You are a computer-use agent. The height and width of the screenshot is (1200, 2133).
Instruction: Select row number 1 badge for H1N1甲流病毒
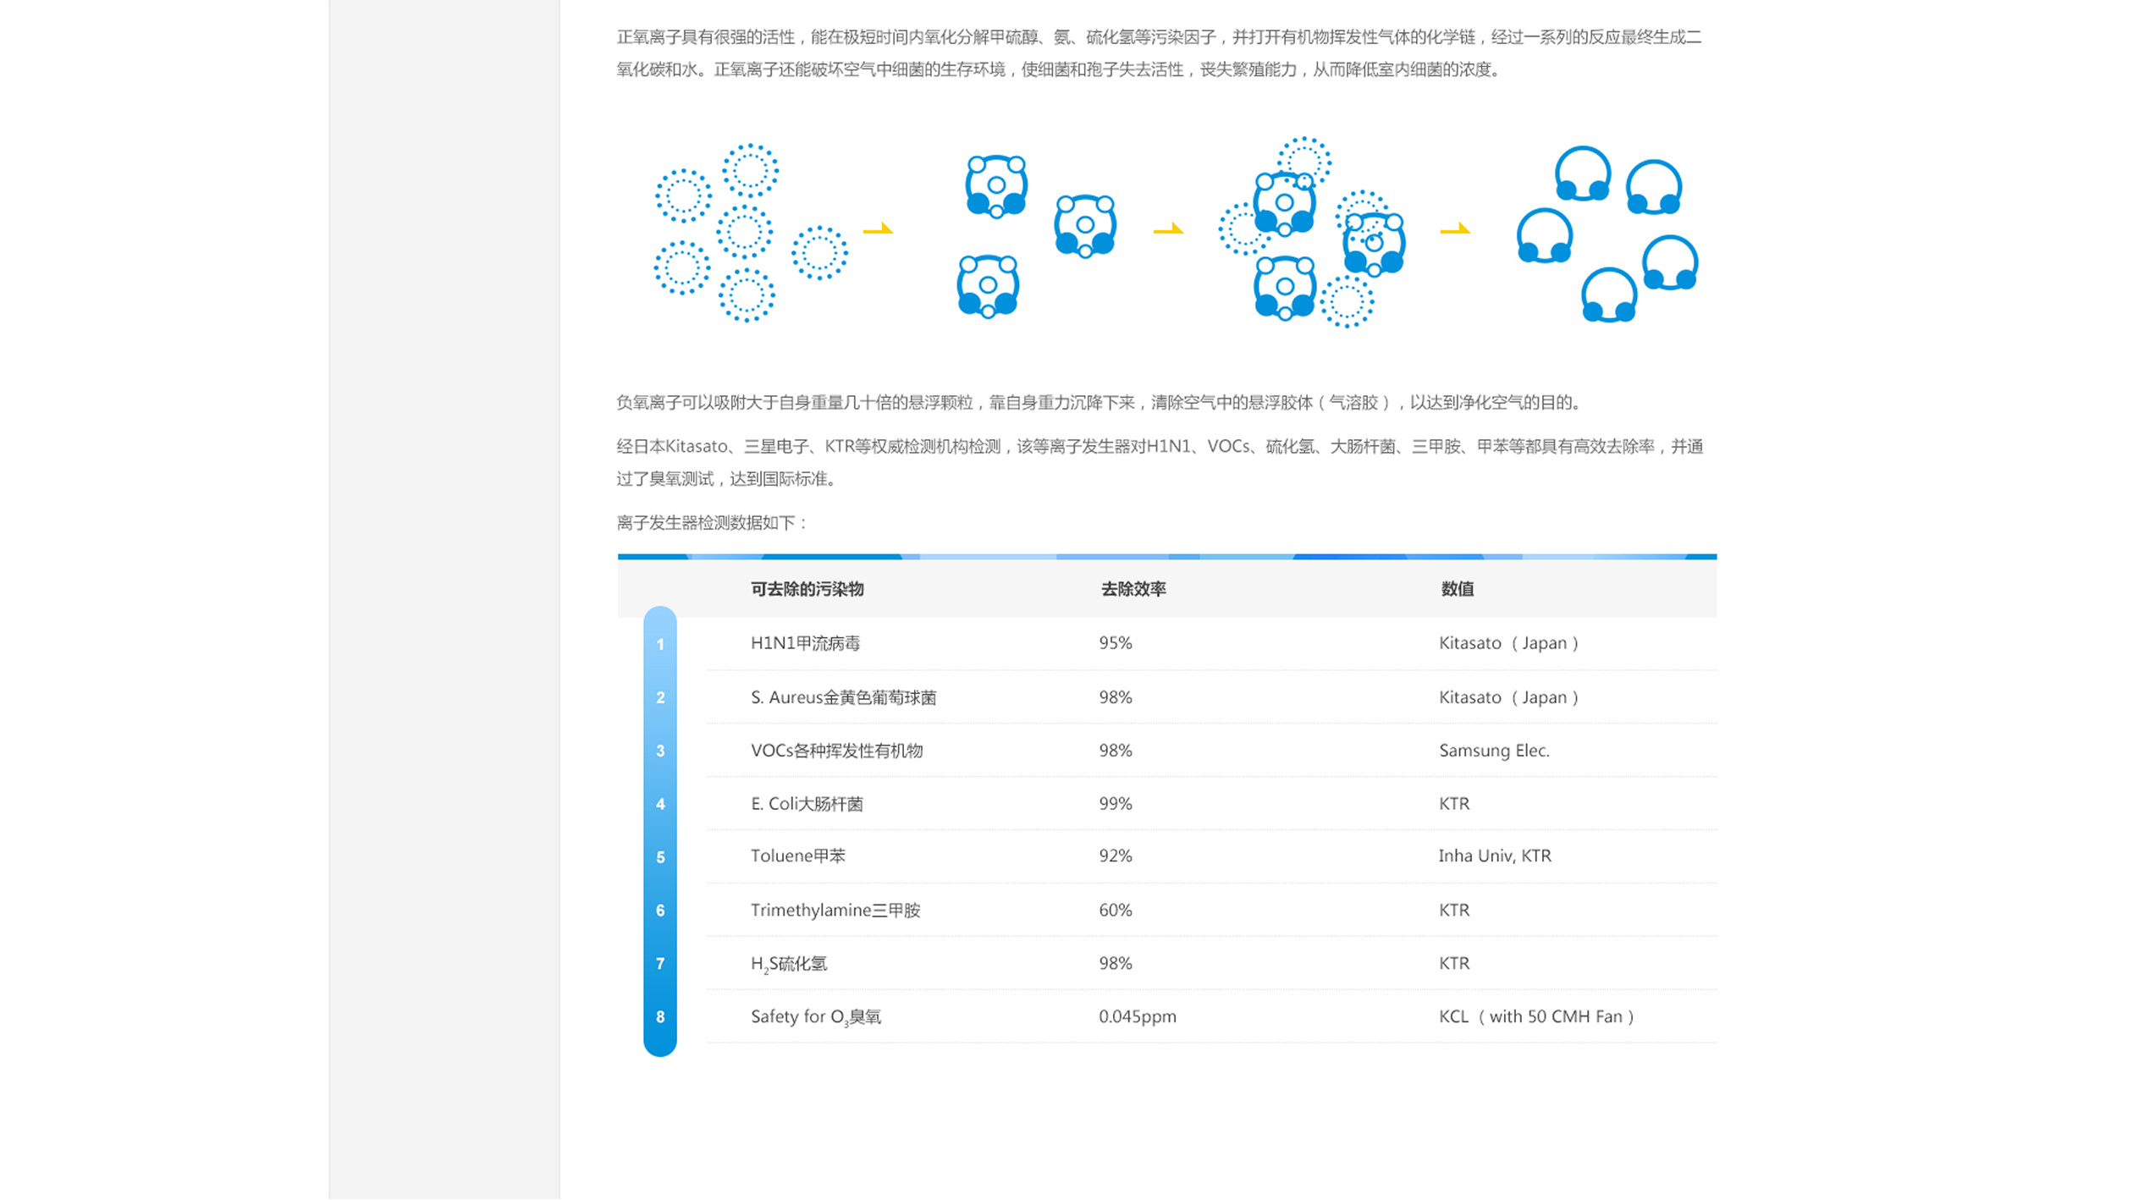(660, 643)
